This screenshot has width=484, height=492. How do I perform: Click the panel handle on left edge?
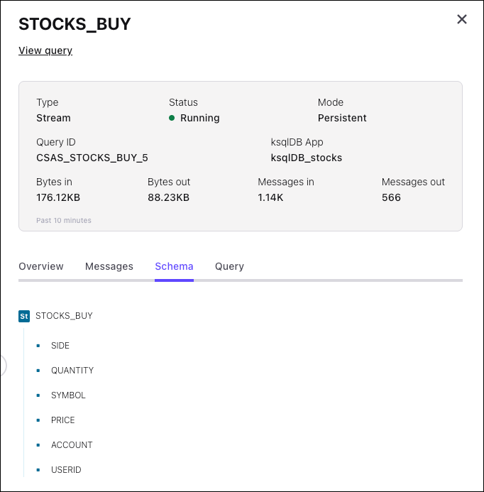pos(3,366)
